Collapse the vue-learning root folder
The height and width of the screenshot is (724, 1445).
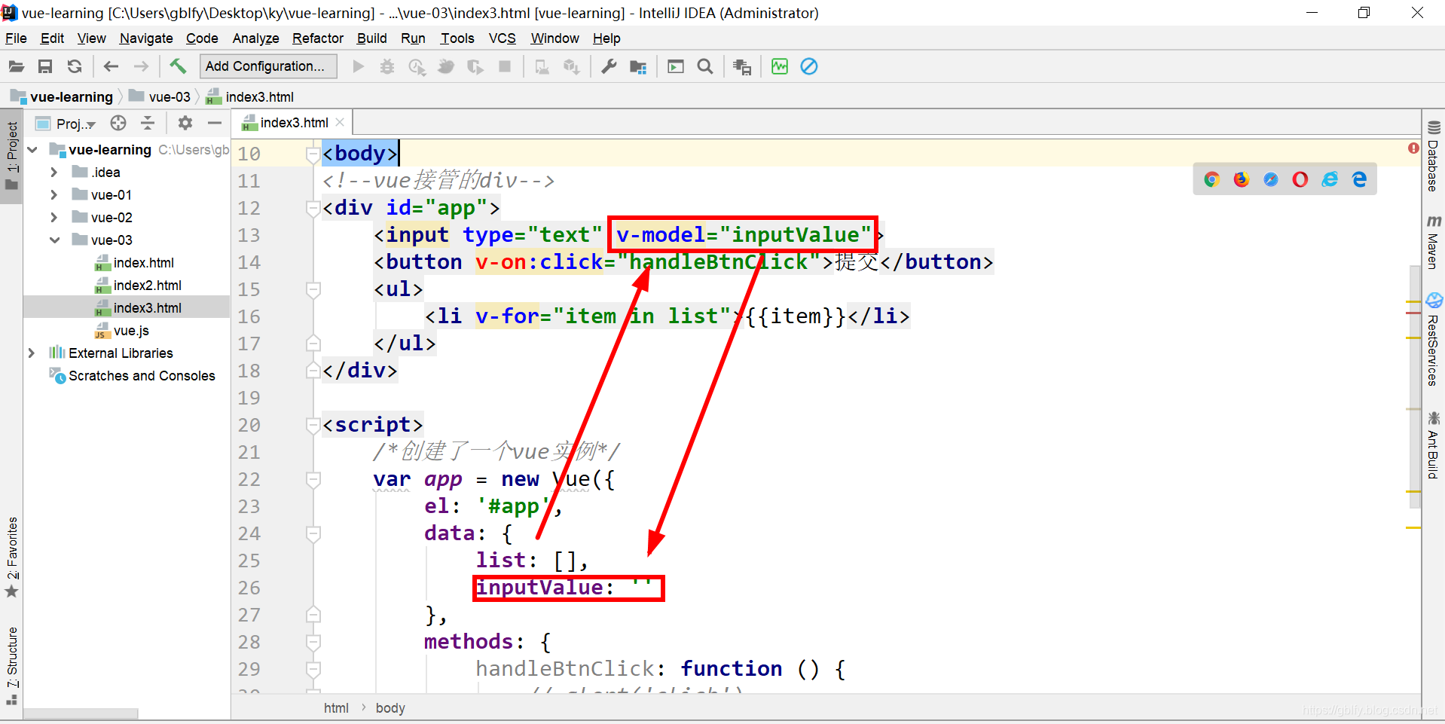pos(32,150)
